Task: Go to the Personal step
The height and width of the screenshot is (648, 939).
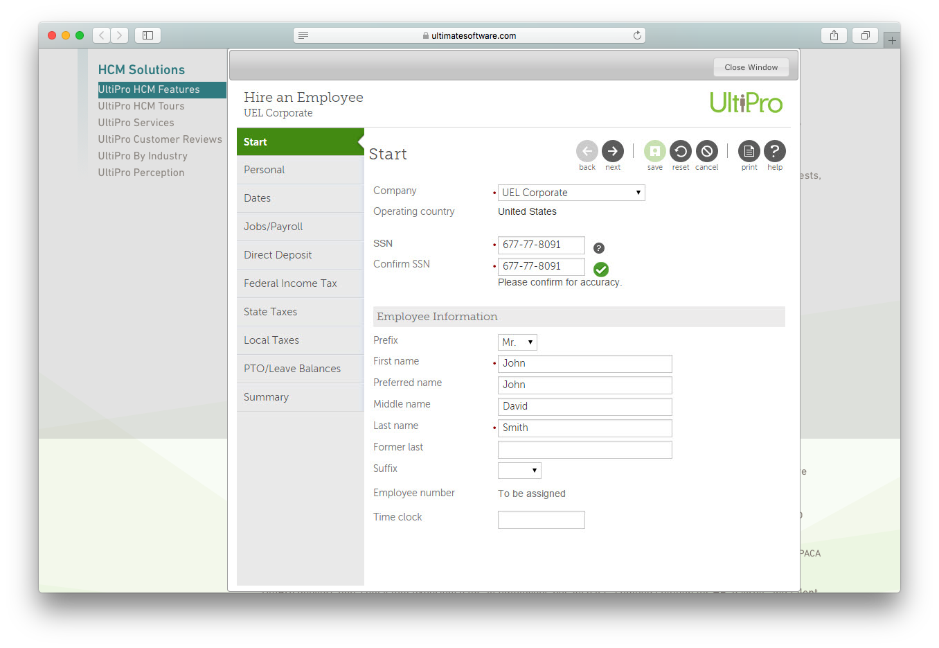Action: (x=301, y=170)
